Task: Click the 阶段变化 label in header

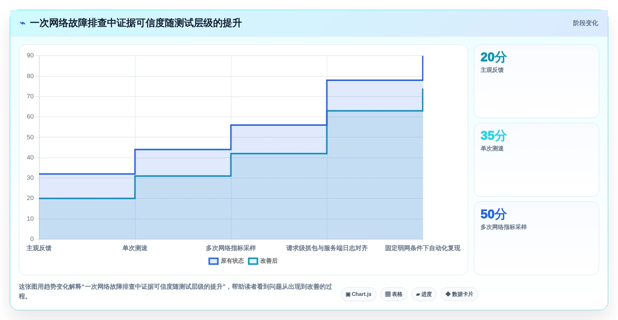Action: click(x=585, y=23)
